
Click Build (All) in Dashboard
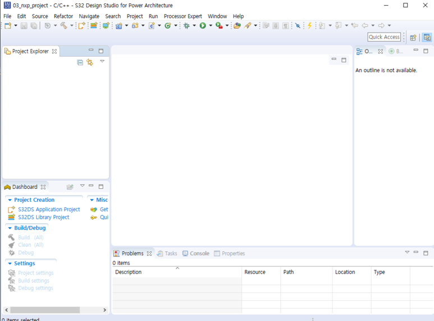(31, 238)
